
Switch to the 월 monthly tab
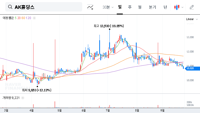140,7
